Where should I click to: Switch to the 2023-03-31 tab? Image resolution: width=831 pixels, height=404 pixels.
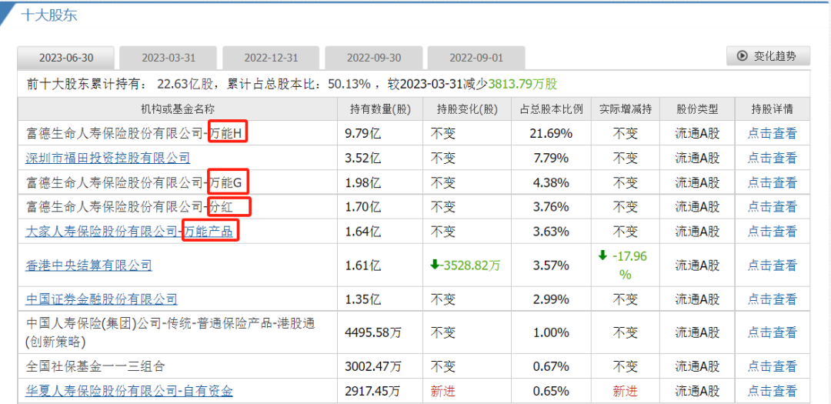coord(169,58)
